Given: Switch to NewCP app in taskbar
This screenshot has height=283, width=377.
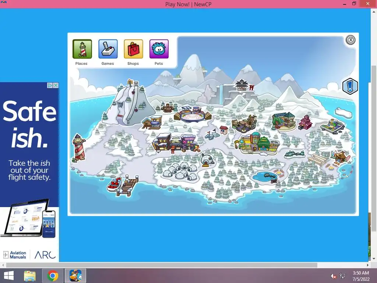Looking at the screenshot, I should 75,276.
